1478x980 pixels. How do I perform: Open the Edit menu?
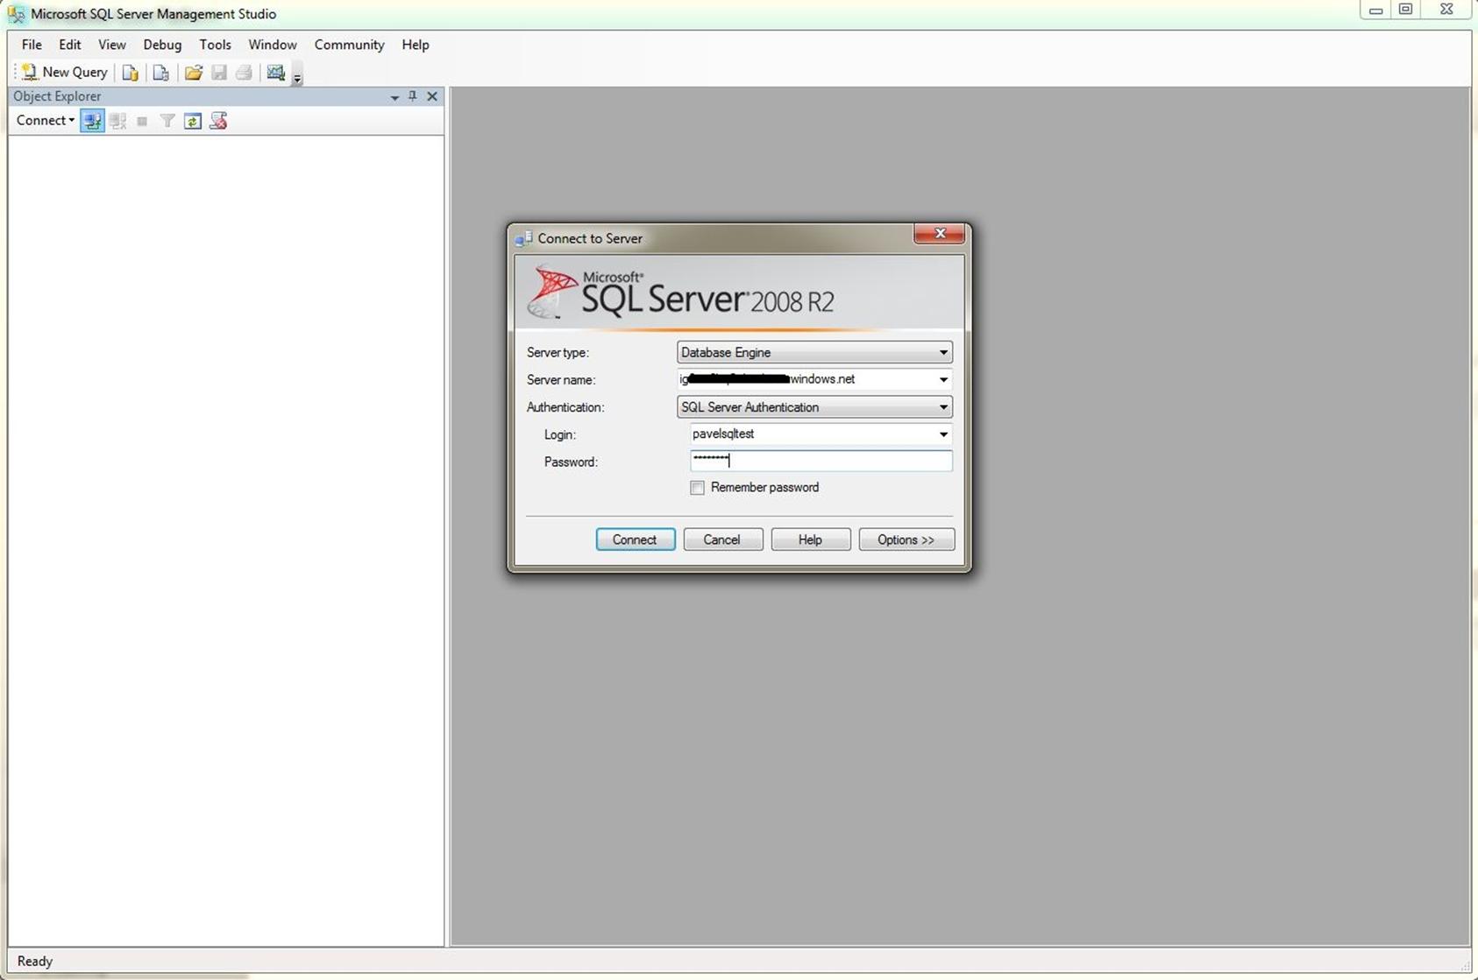coord(70,45)
